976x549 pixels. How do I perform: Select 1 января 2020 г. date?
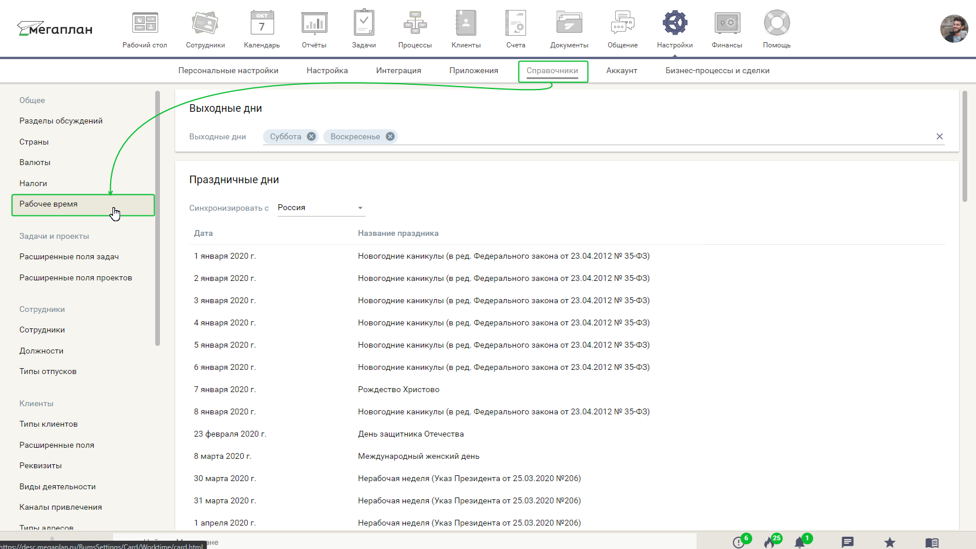pyautogui.click(x=225, y=256)
